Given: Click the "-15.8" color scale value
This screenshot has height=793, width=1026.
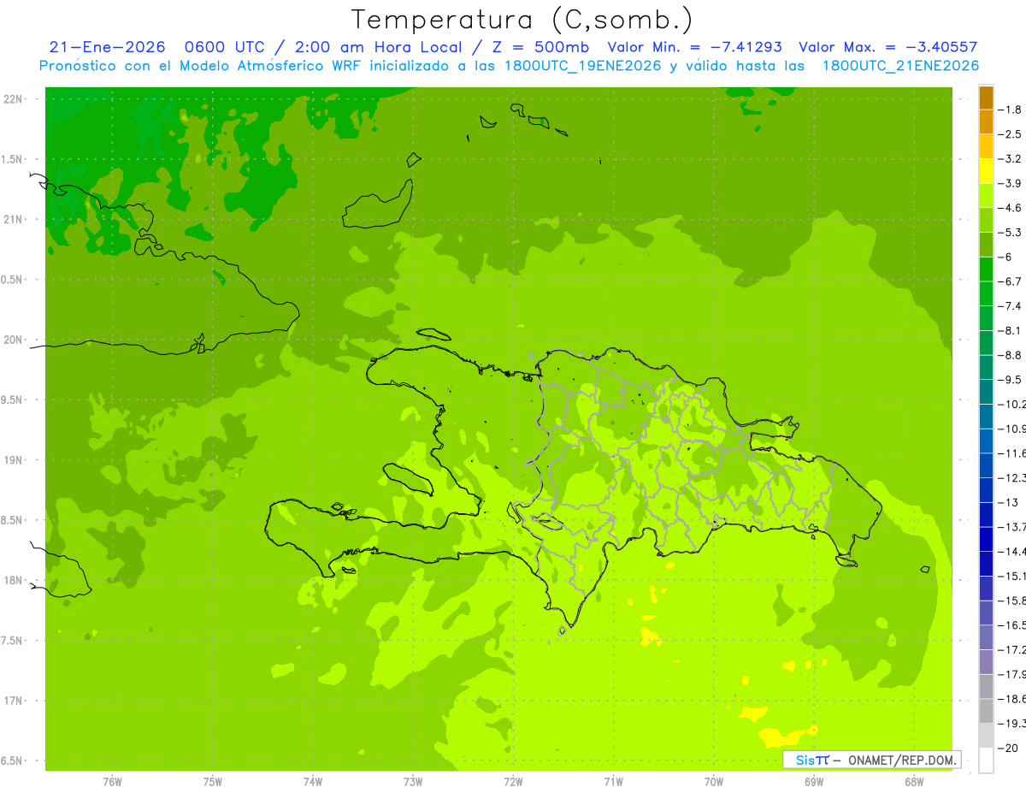Looking at the screenshot, I should pyautogui.click(x=1012, y=601).
